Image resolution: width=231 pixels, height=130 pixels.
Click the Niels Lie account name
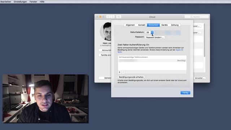click(107, 43)
